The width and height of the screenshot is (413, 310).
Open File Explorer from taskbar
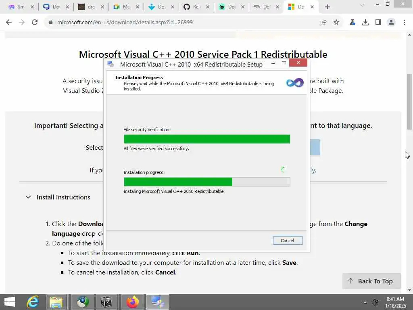[x=56, y=302]
